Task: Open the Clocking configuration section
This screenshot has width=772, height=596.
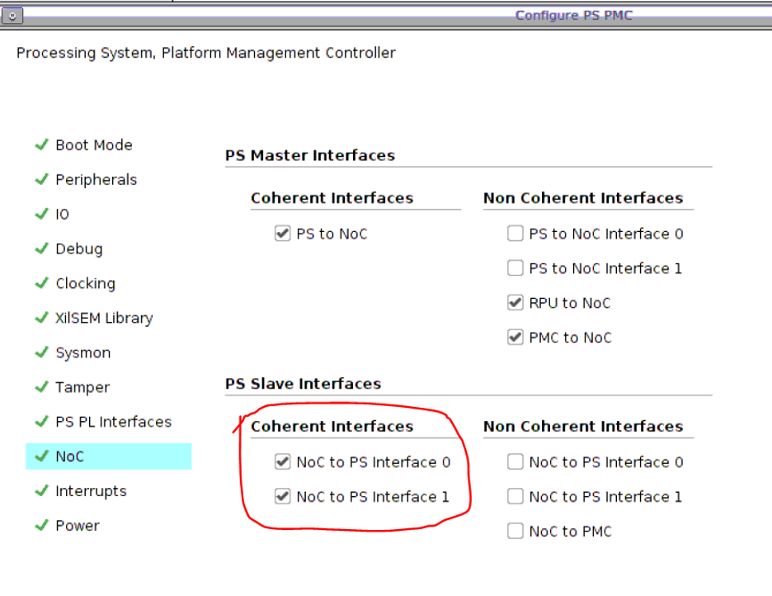Action: point(85,284)
